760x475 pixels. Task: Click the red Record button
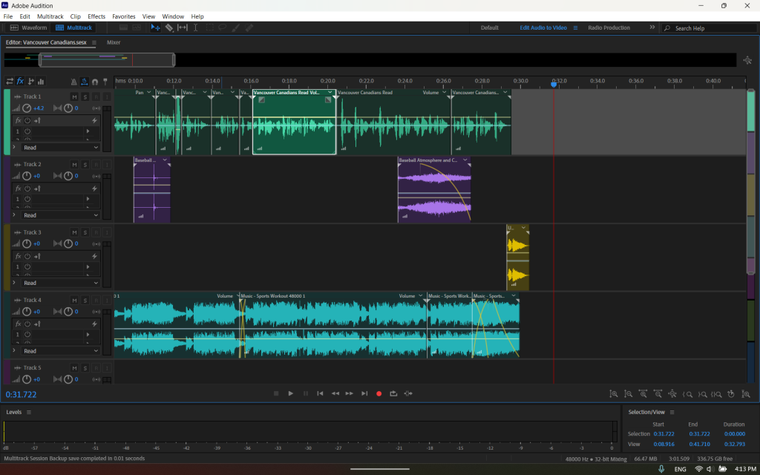click(x=379, y=393)
